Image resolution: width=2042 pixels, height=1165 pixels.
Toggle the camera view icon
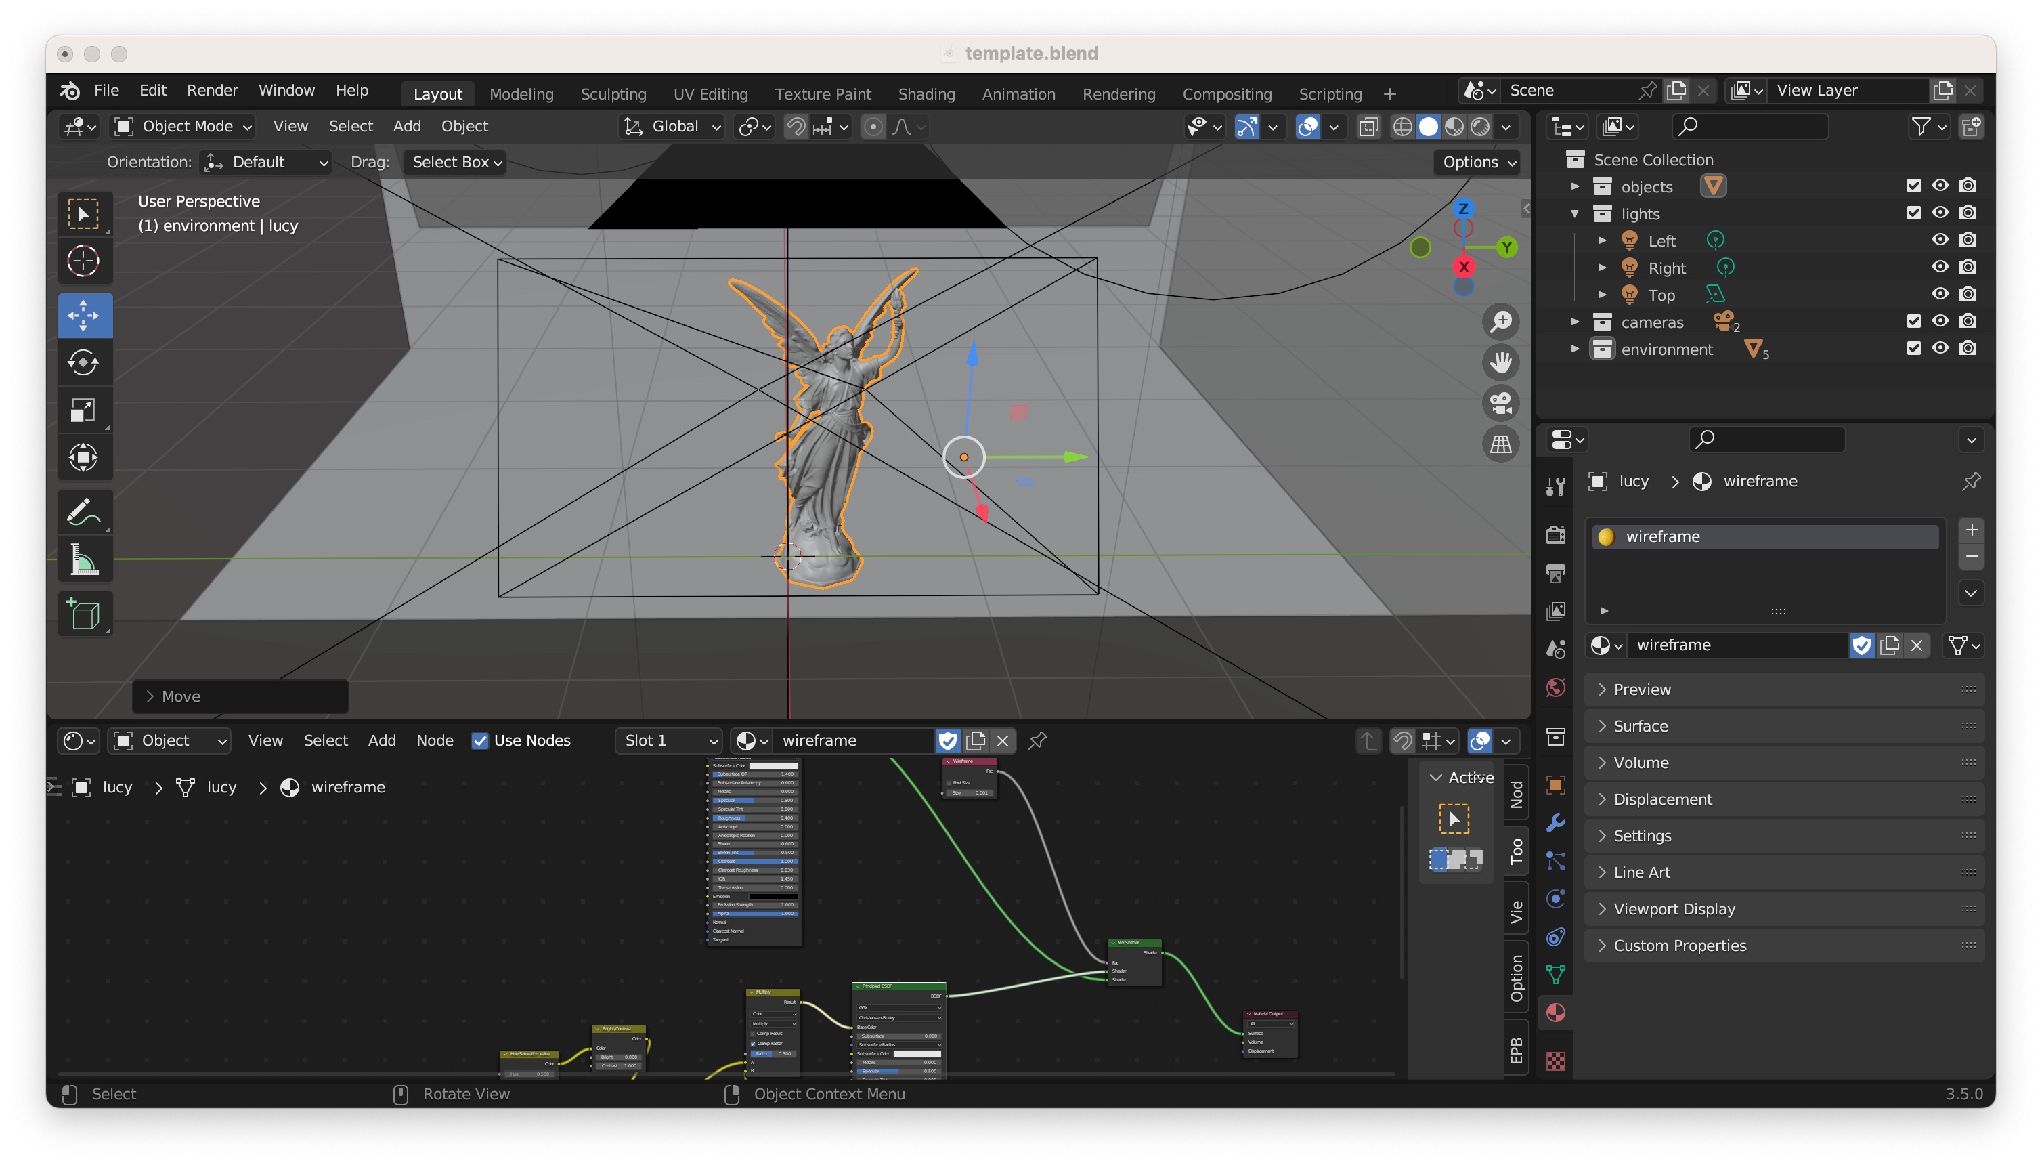[1500, 403]
